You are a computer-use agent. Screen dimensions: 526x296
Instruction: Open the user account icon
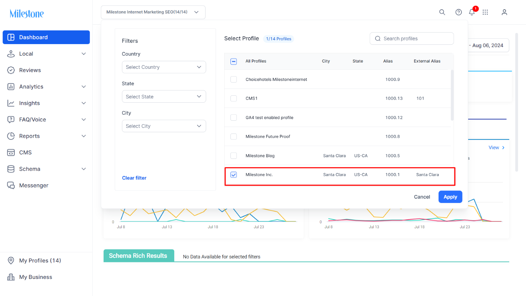504,12
